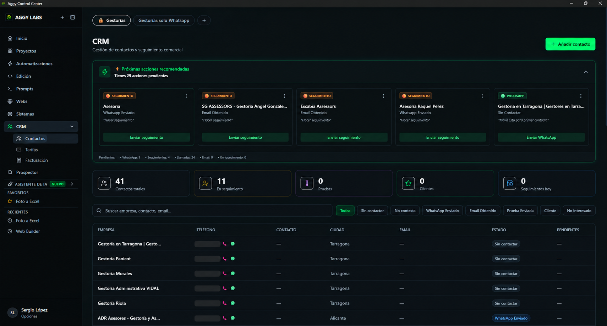Click Enviar WhatsApp on the Tarragona card
Image resolution: width=607 pixels, height=326 pixels.
(541, 138)
